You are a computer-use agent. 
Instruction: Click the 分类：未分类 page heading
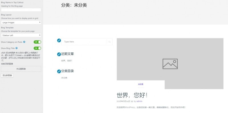click(74, 5)
